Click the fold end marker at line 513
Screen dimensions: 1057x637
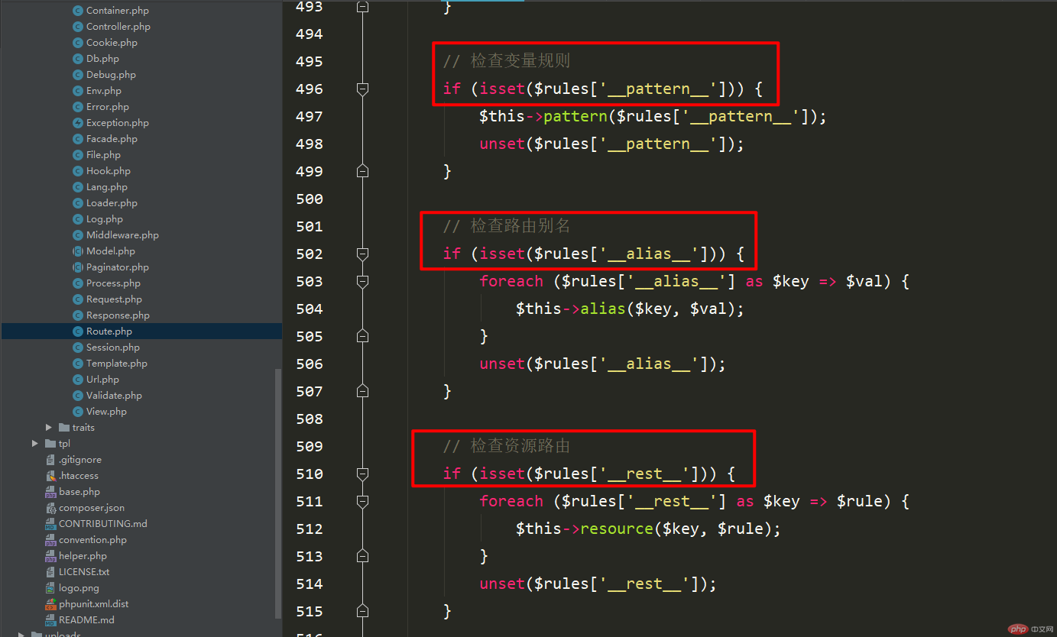[x=363, y=556]
